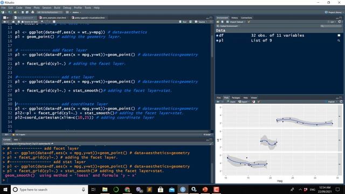Image resolution: width=345 pixels, height=194 pixels.
Task: Remove current plot red X icon
Action: (254, 102)
